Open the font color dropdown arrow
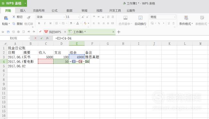 81,23
